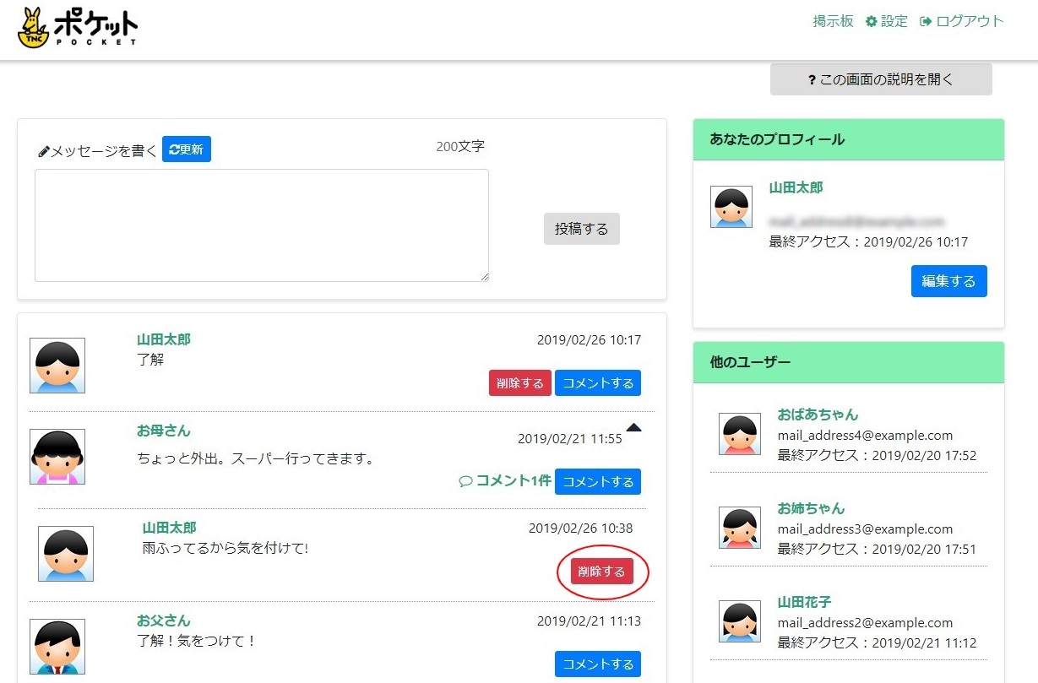Image resolution: width=1038 pixels, height=683 pixels.
Task: Collapse the comment thread on お母さん's post
Action: coord(635,428)
